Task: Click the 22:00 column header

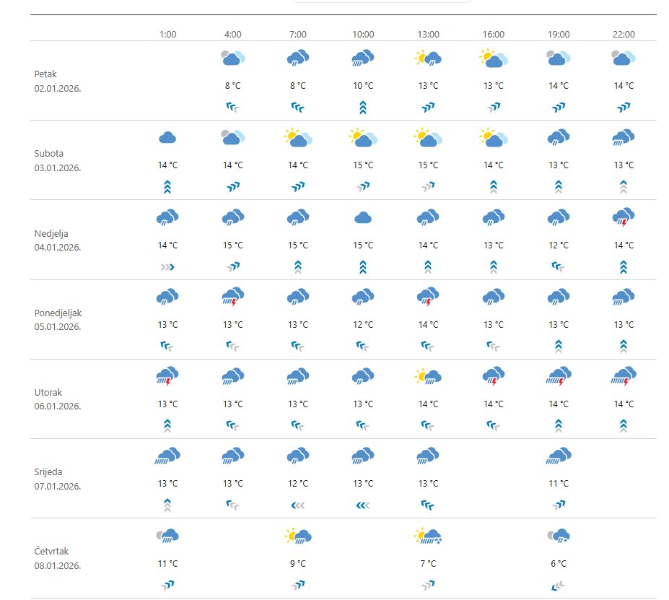Action: [624, 34]
